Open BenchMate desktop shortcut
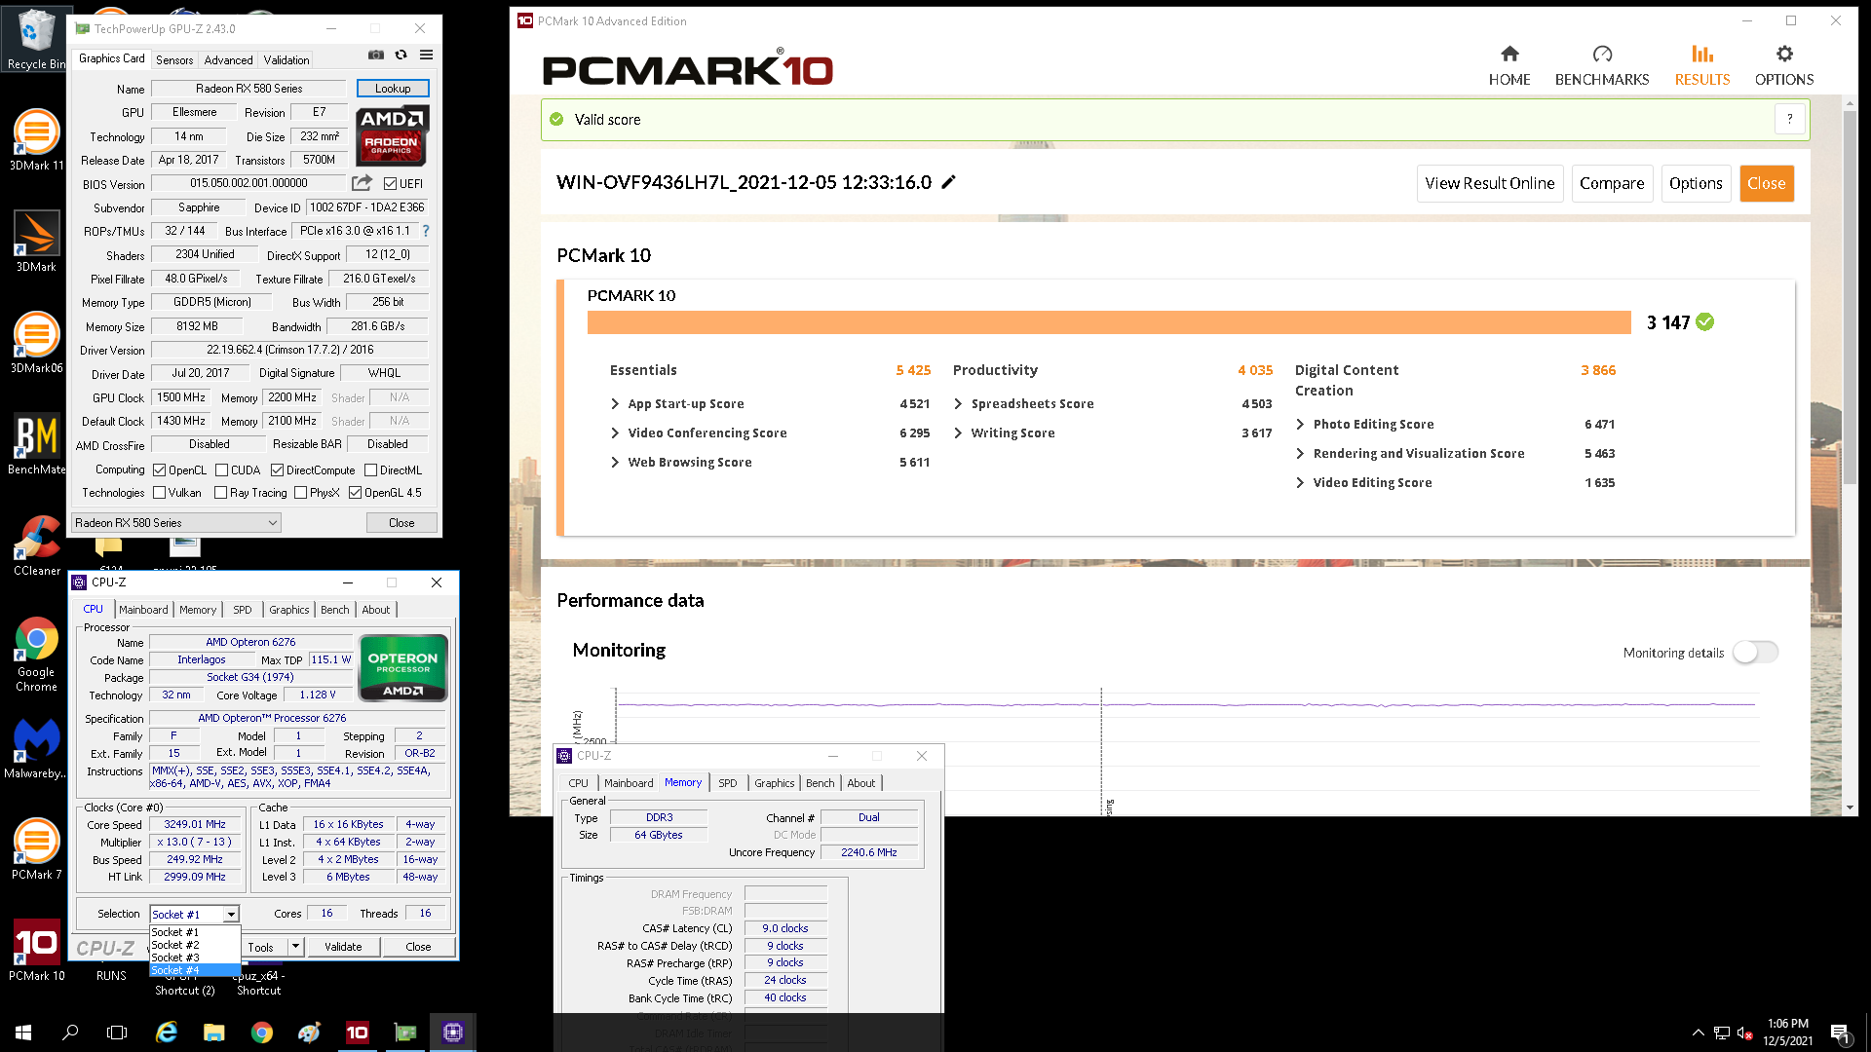Viewport: 1871px width, 1052px height. pyautogui.click(x=36, y=444)
